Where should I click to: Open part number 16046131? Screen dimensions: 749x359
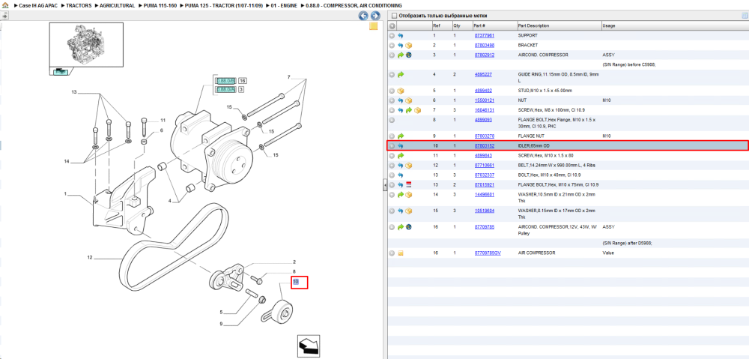tap(484, 110)
